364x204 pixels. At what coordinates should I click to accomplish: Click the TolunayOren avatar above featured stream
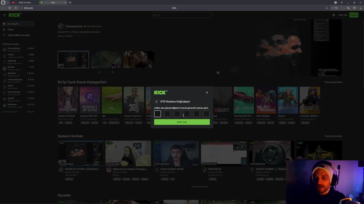pos(61,26)
